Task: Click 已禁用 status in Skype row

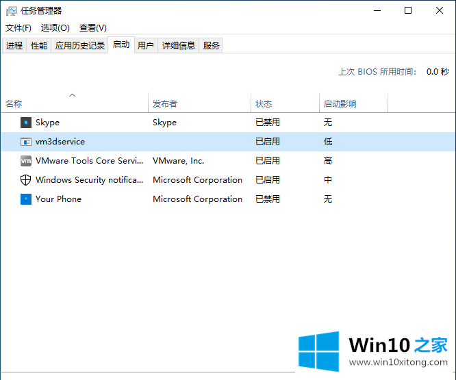Action: [x=268, y=123]
